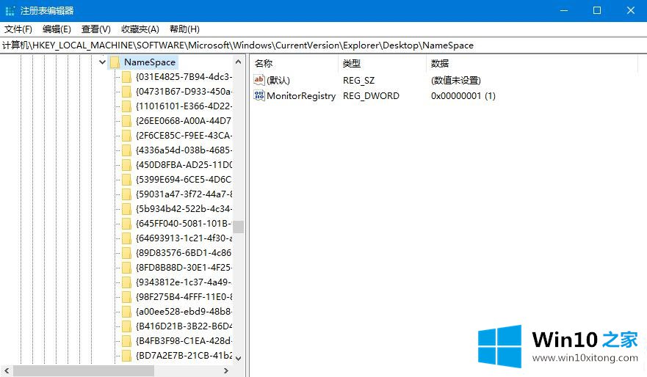Viewport: 647px width, 377px height.
Task: Click the registry path address bar
Action: point(323,45)
